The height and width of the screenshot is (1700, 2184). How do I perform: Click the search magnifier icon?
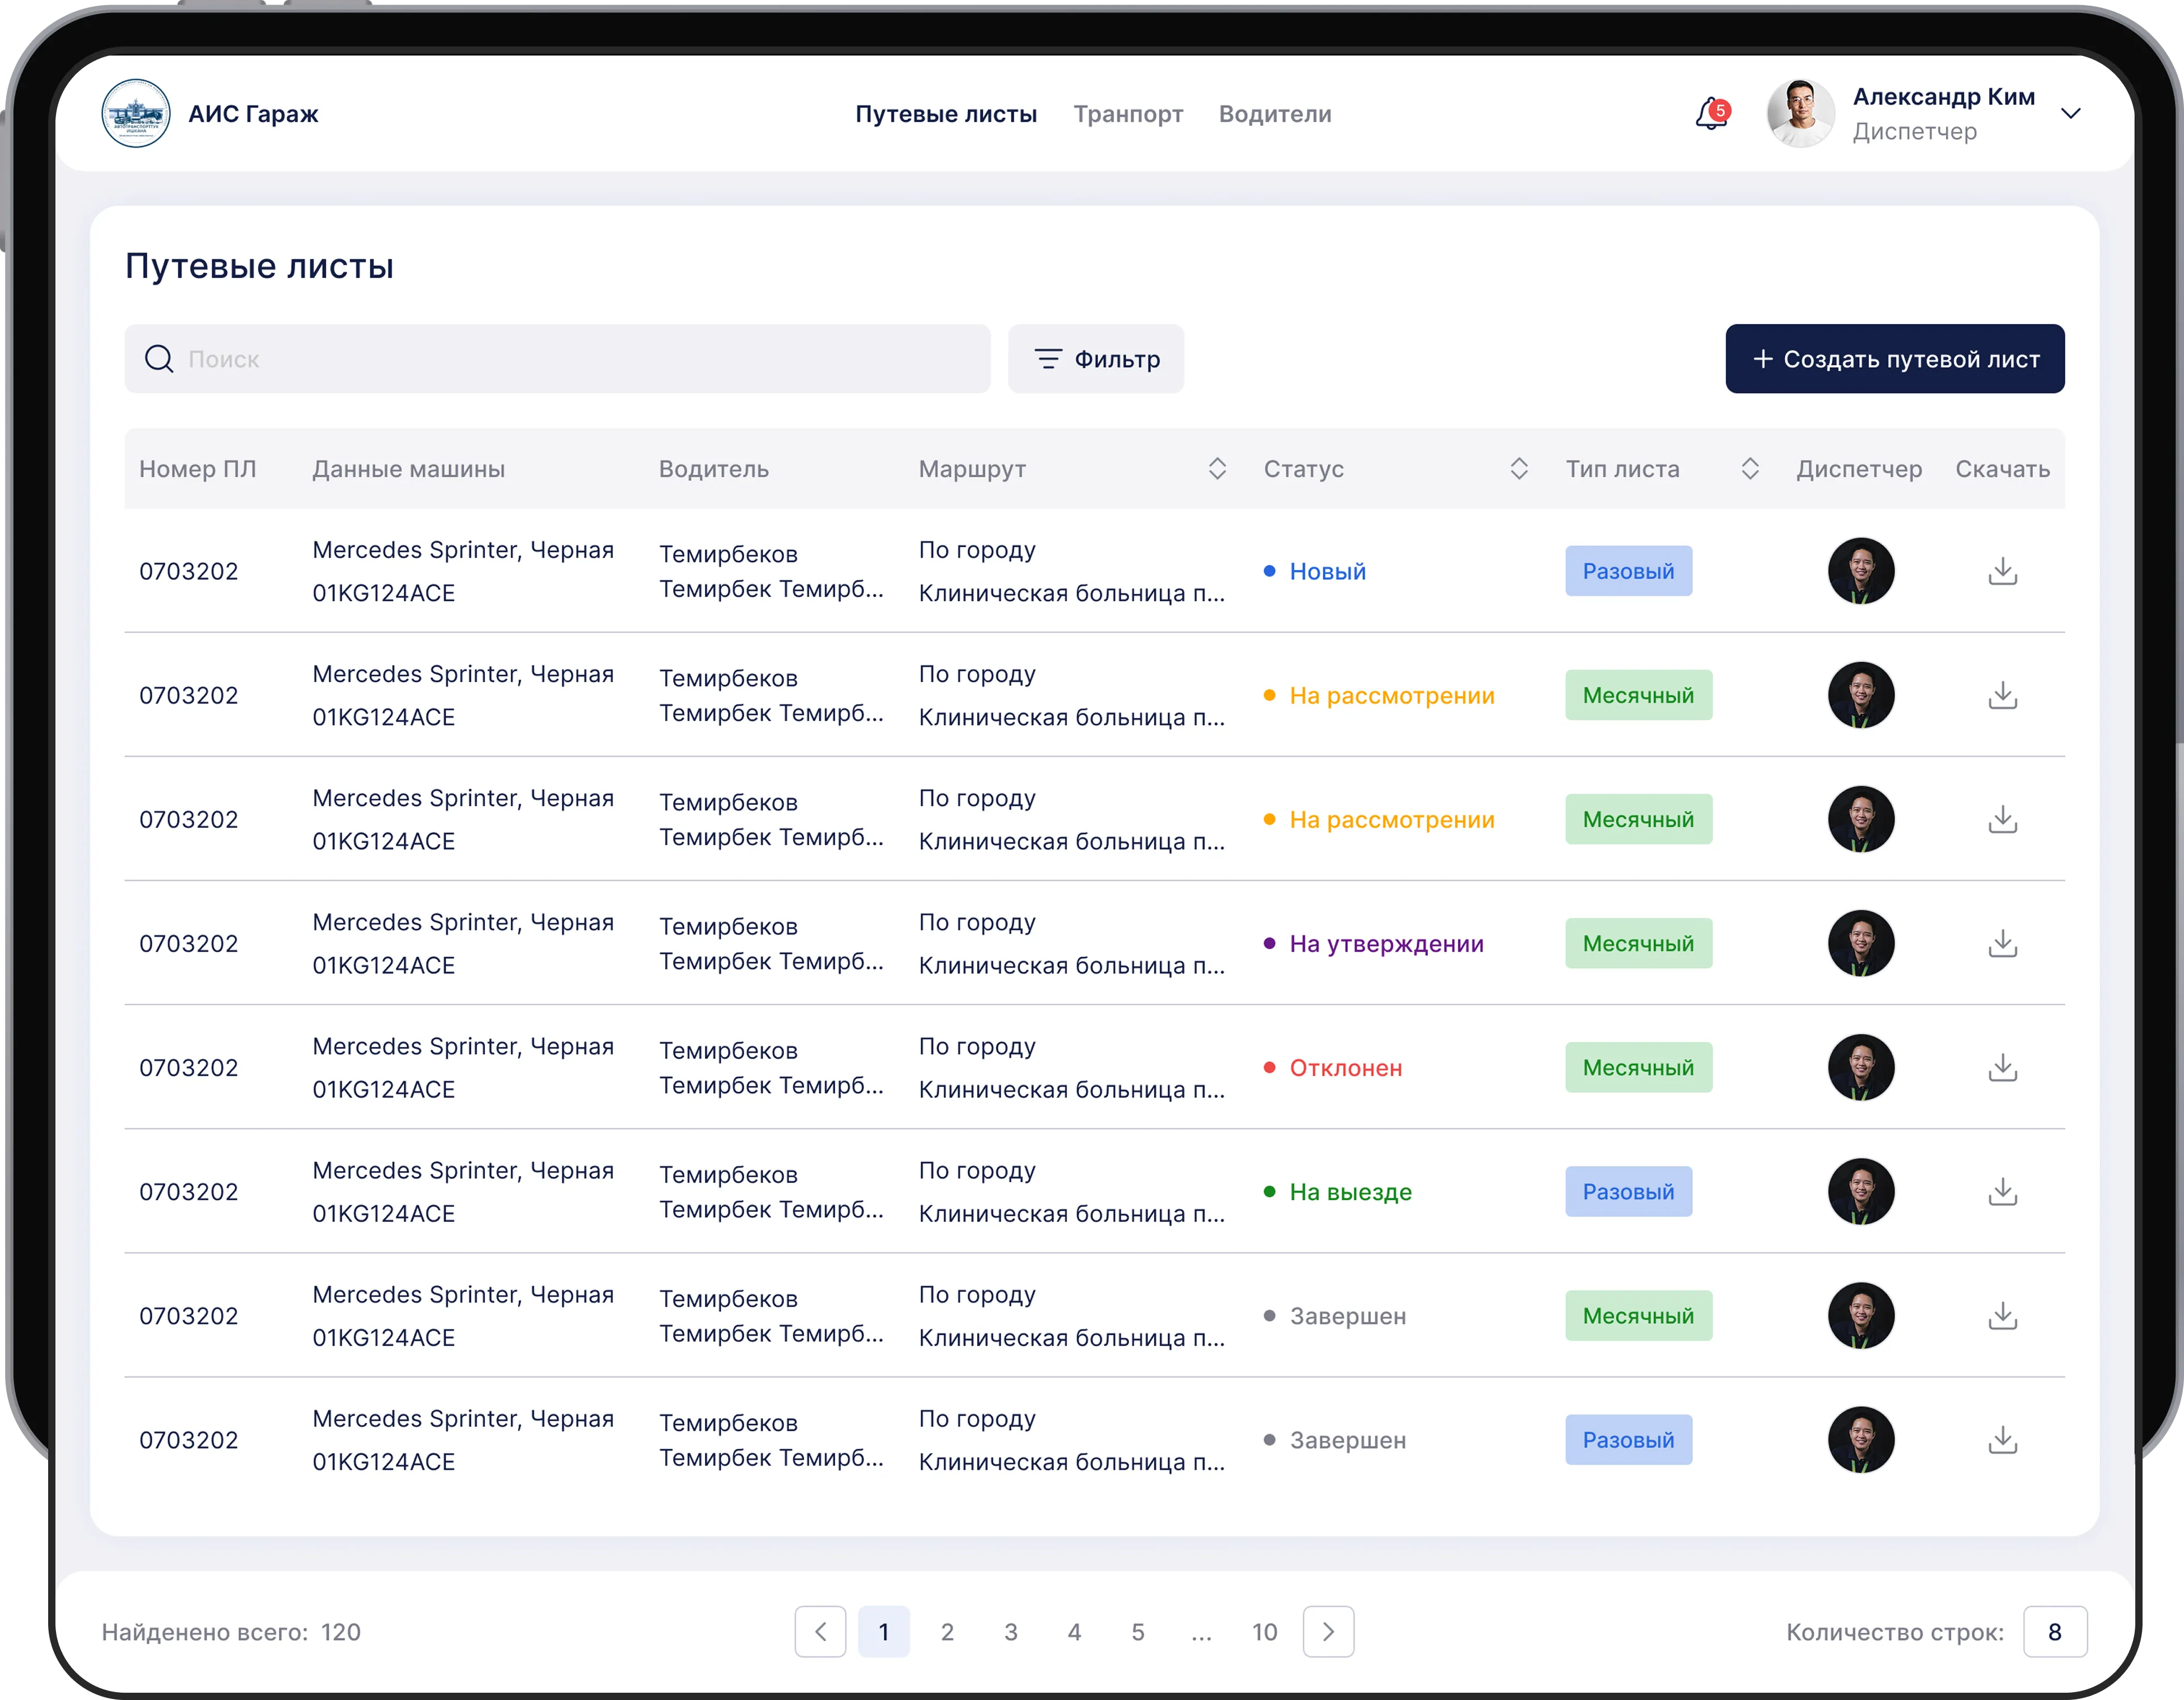click(x=159, y=359)
